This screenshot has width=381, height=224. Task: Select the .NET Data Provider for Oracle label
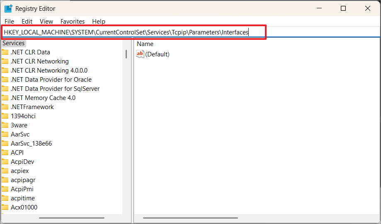click(51, 80)
